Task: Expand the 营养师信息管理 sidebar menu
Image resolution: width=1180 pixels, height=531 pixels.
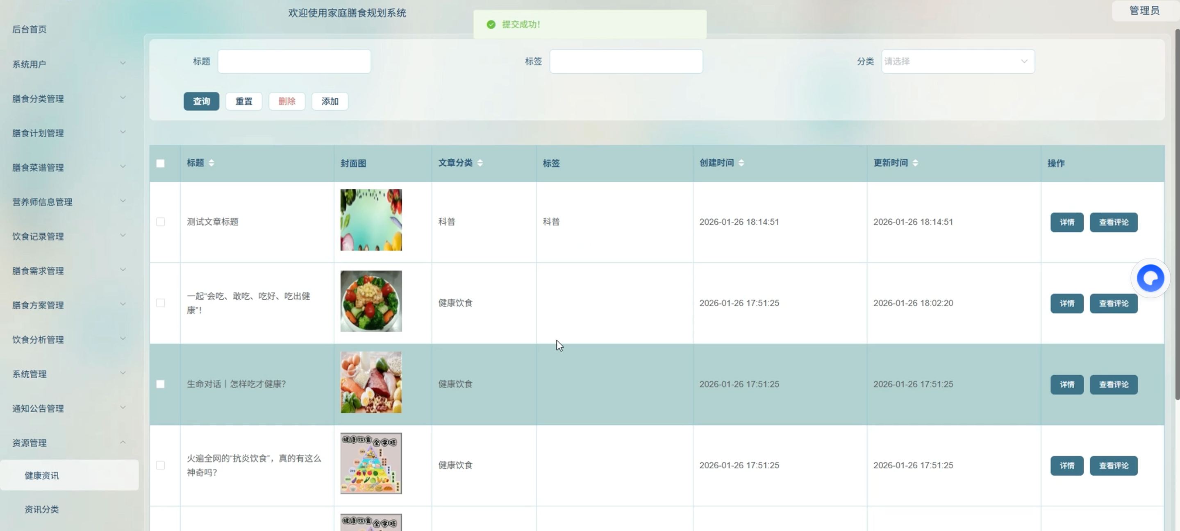Action: [69, 202]
